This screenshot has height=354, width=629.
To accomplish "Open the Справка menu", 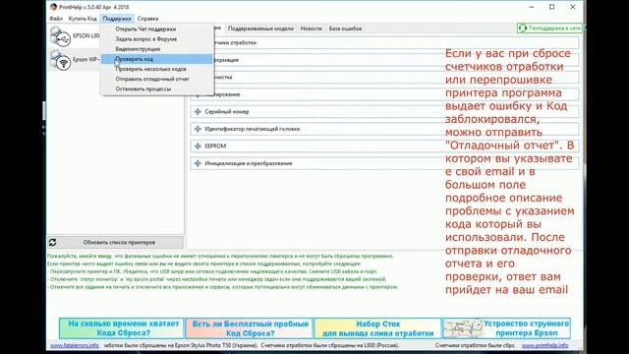I will pos(147,19).
